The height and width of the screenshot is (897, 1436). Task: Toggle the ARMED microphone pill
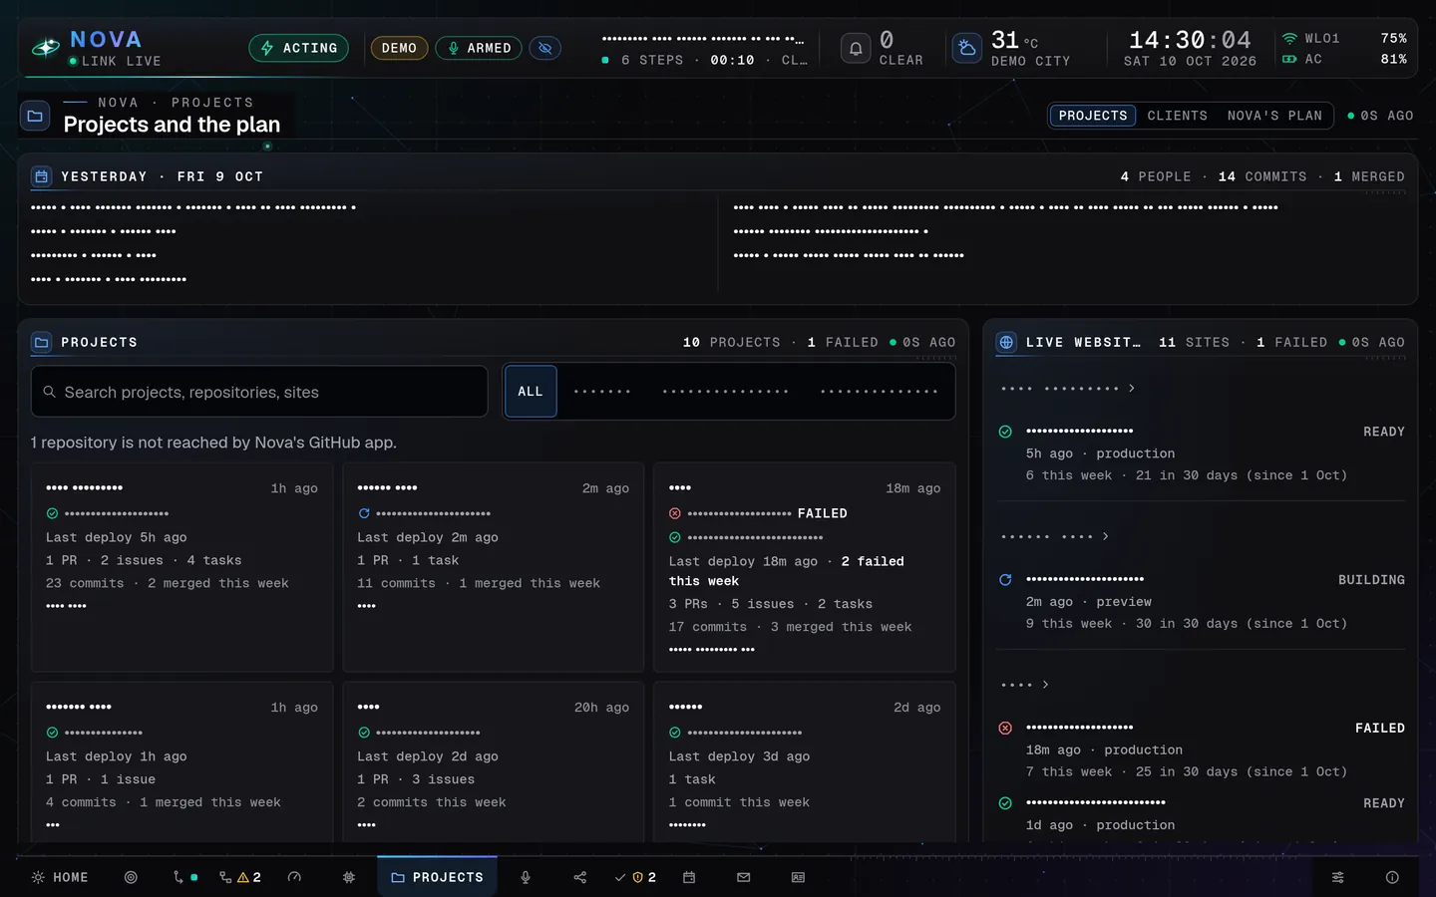point(479,48)
